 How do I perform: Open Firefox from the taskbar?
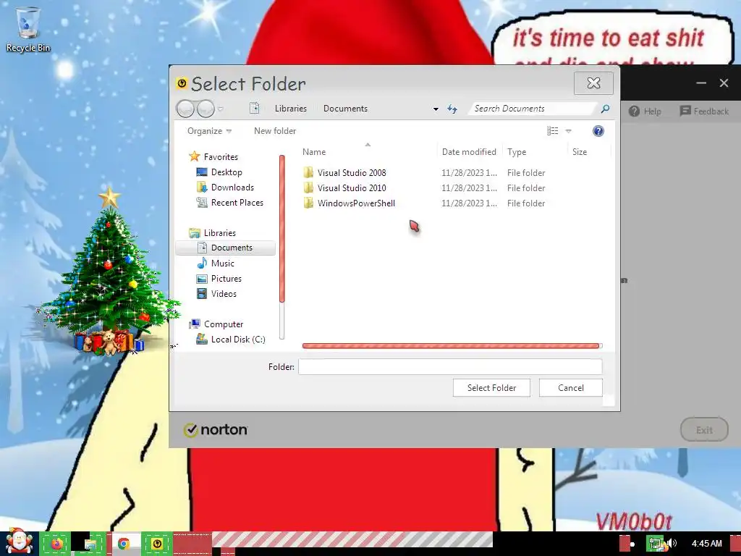[x=56, y=544]
